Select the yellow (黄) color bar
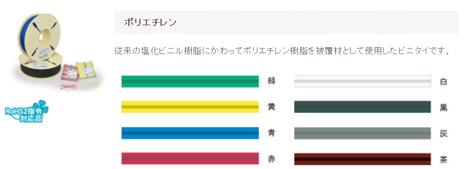 click(190, 107)
